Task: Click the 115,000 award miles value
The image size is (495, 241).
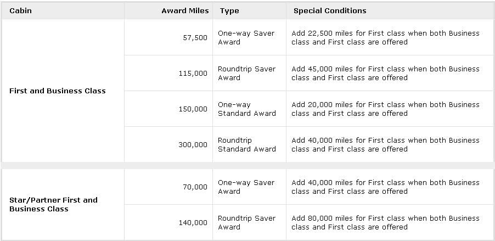Action: (x=193, y=73)
